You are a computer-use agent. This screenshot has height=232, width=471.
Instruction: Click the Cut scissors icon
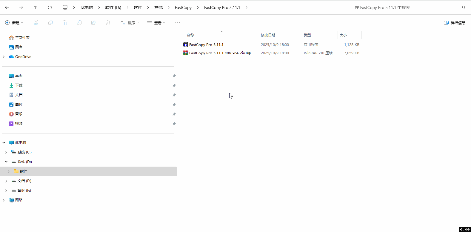[36, 23]
